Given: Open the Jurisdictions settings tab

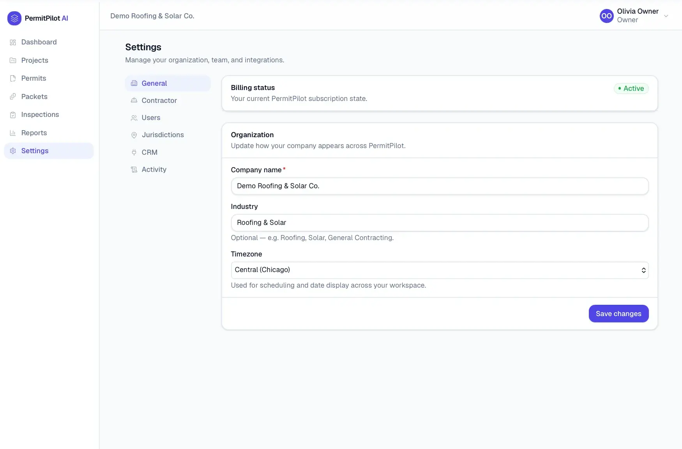Looking at the screenshot, I should tap(168, 135).
